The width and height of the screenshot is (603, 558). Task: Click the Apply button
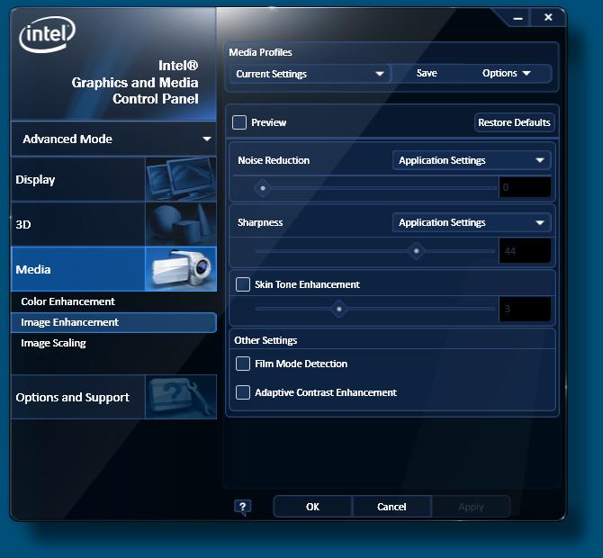coord(471,507)
